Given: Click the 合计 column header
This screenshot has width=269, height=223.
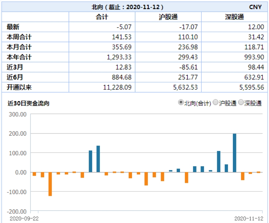Looking at the screenshot, I should click(102, 17).
